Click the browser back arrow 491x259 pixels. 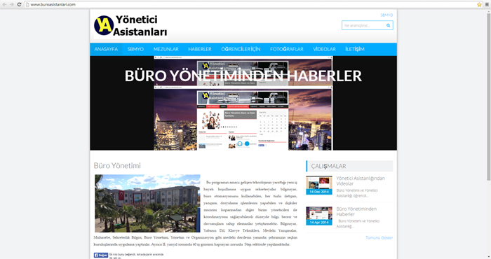[4, 4]
